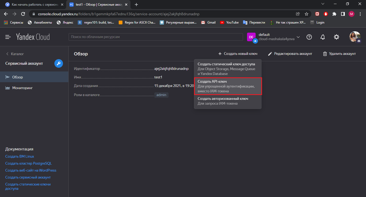Open the Chrome three-dot menu
Viewport: 366px width, 197px height.
pyautogui.click(x=360, y=14)
